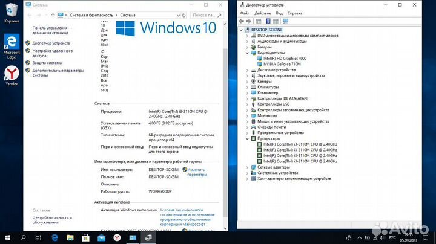
Task: Open Yandex browser desktop shortcut
Action: [x=12, y=75]
